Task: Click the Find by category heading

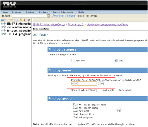Action: coord(62,49)
